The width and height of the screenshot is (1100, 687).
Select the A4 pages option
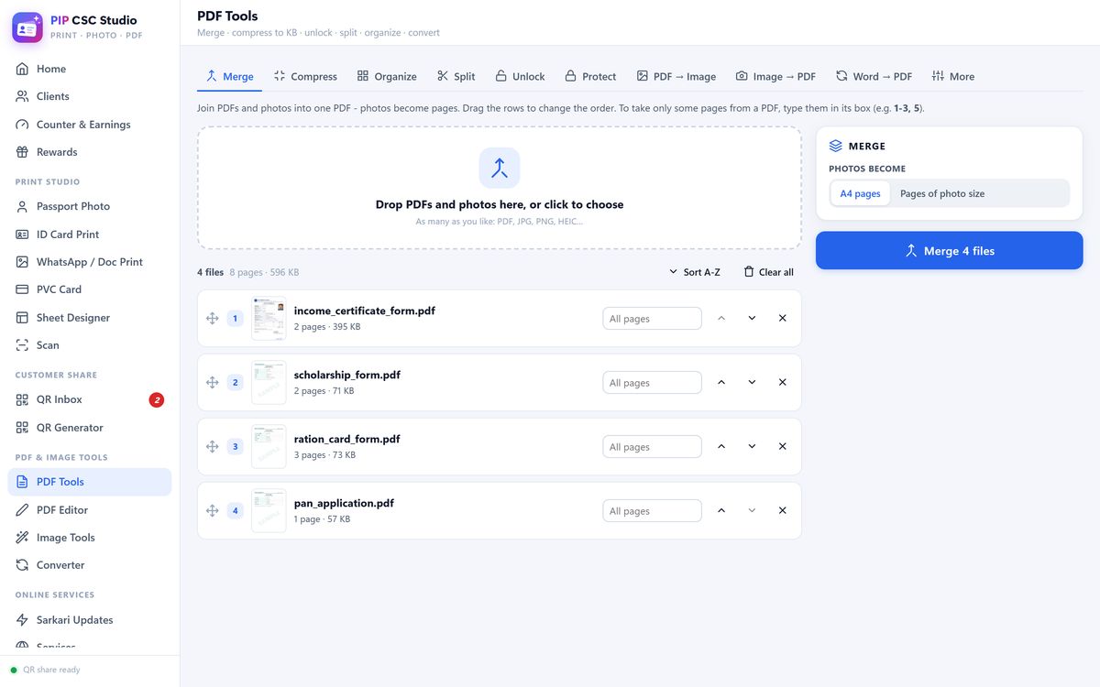(x=860, y=193)
